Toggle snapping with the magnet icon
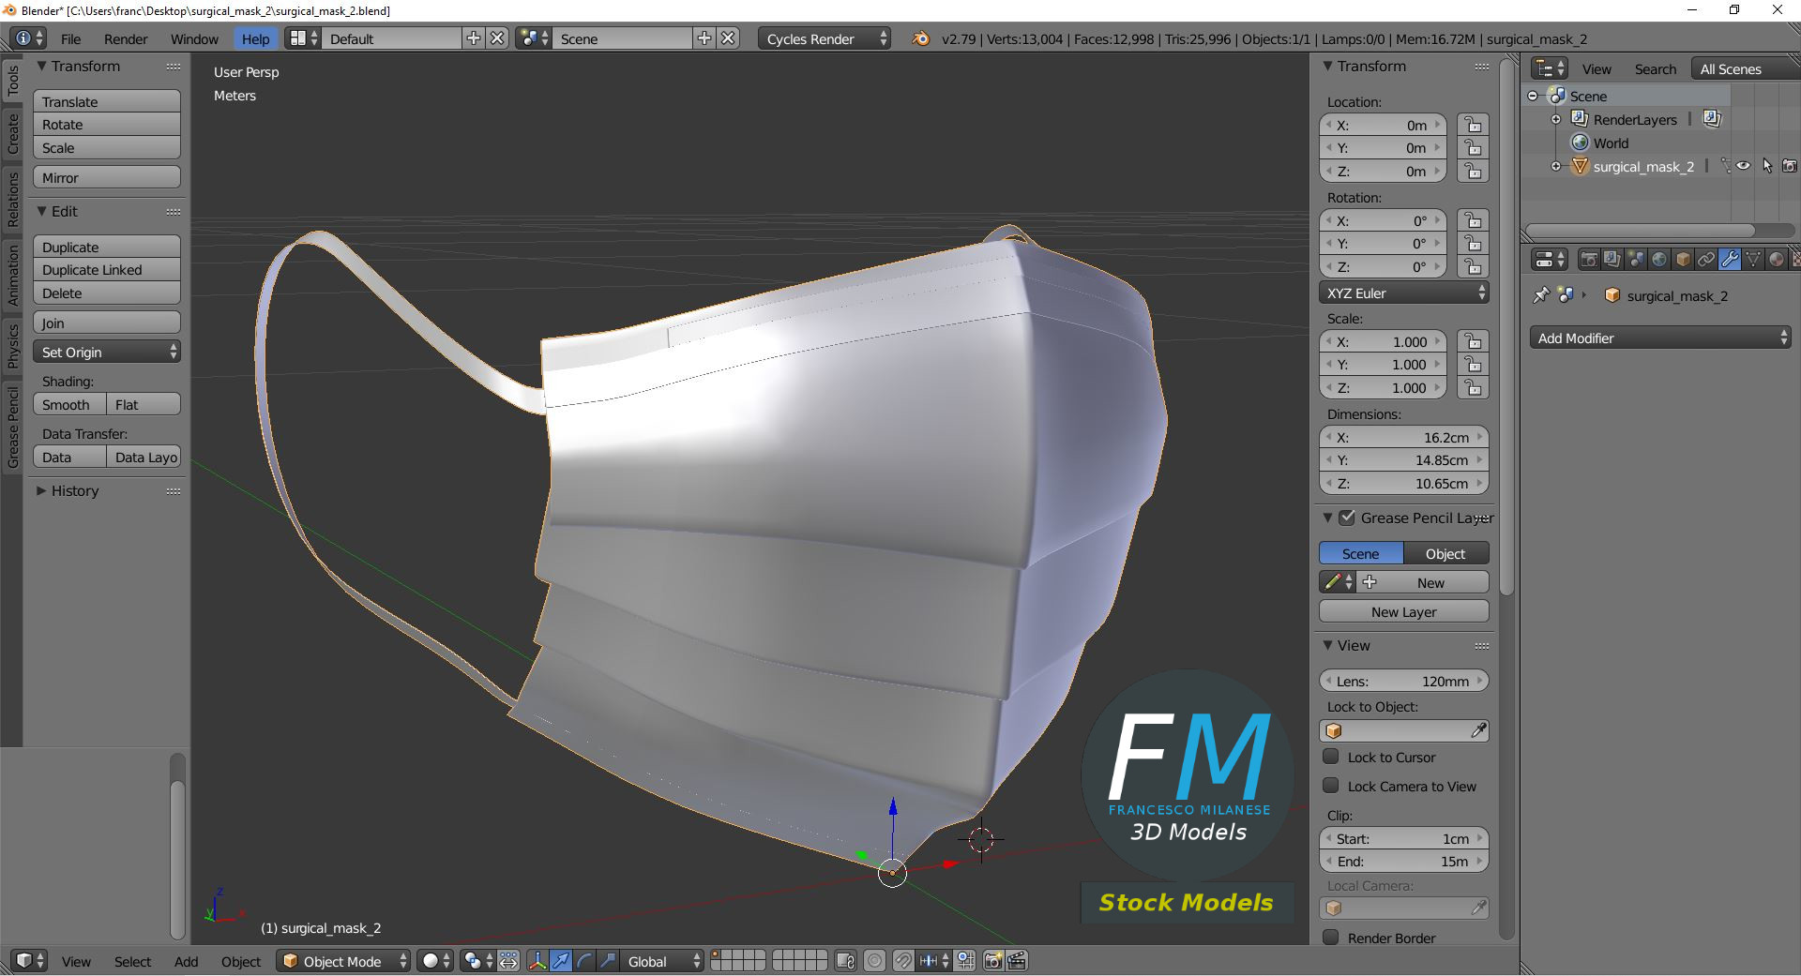Screen dimensions: 1801x976 click(902, 961)
